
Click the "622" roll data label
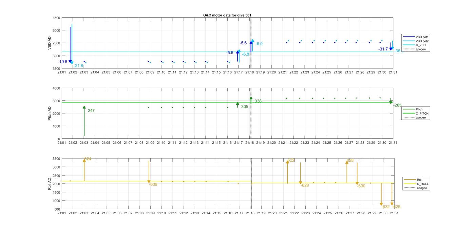[x=291, y=160]
